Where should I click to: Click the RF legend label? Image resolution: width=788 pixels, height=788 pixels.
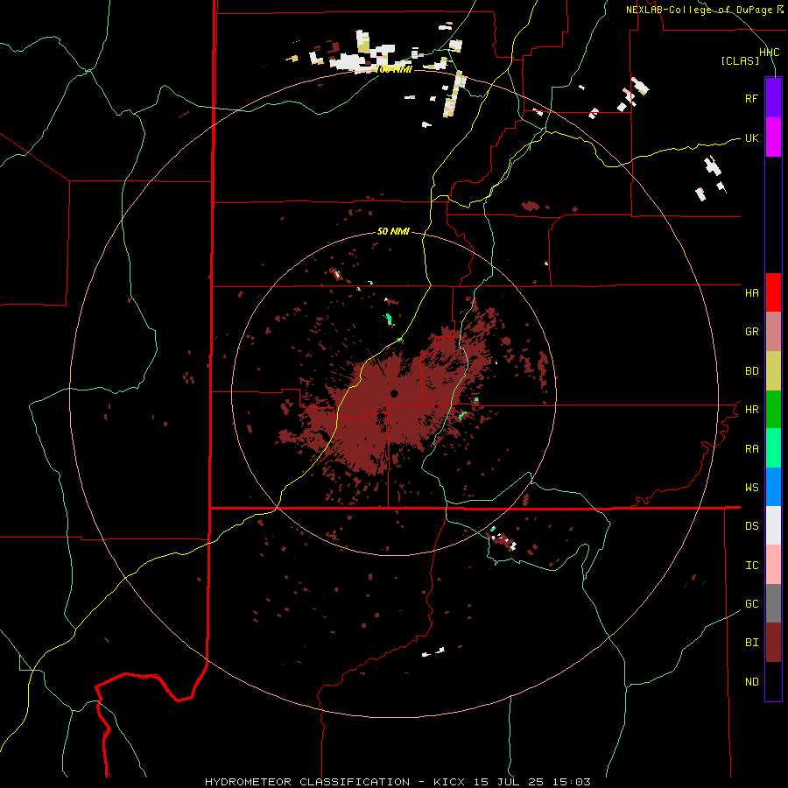(751, 99)
